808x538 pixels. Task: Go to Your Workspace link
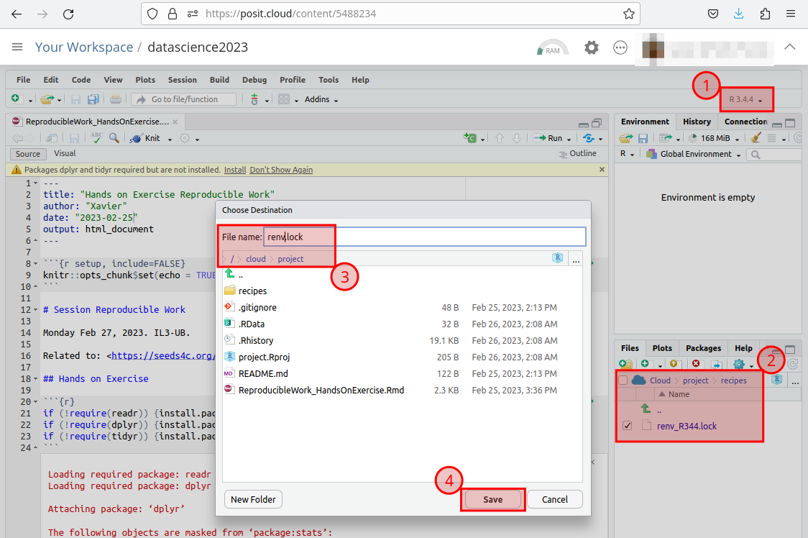point(84,47)
